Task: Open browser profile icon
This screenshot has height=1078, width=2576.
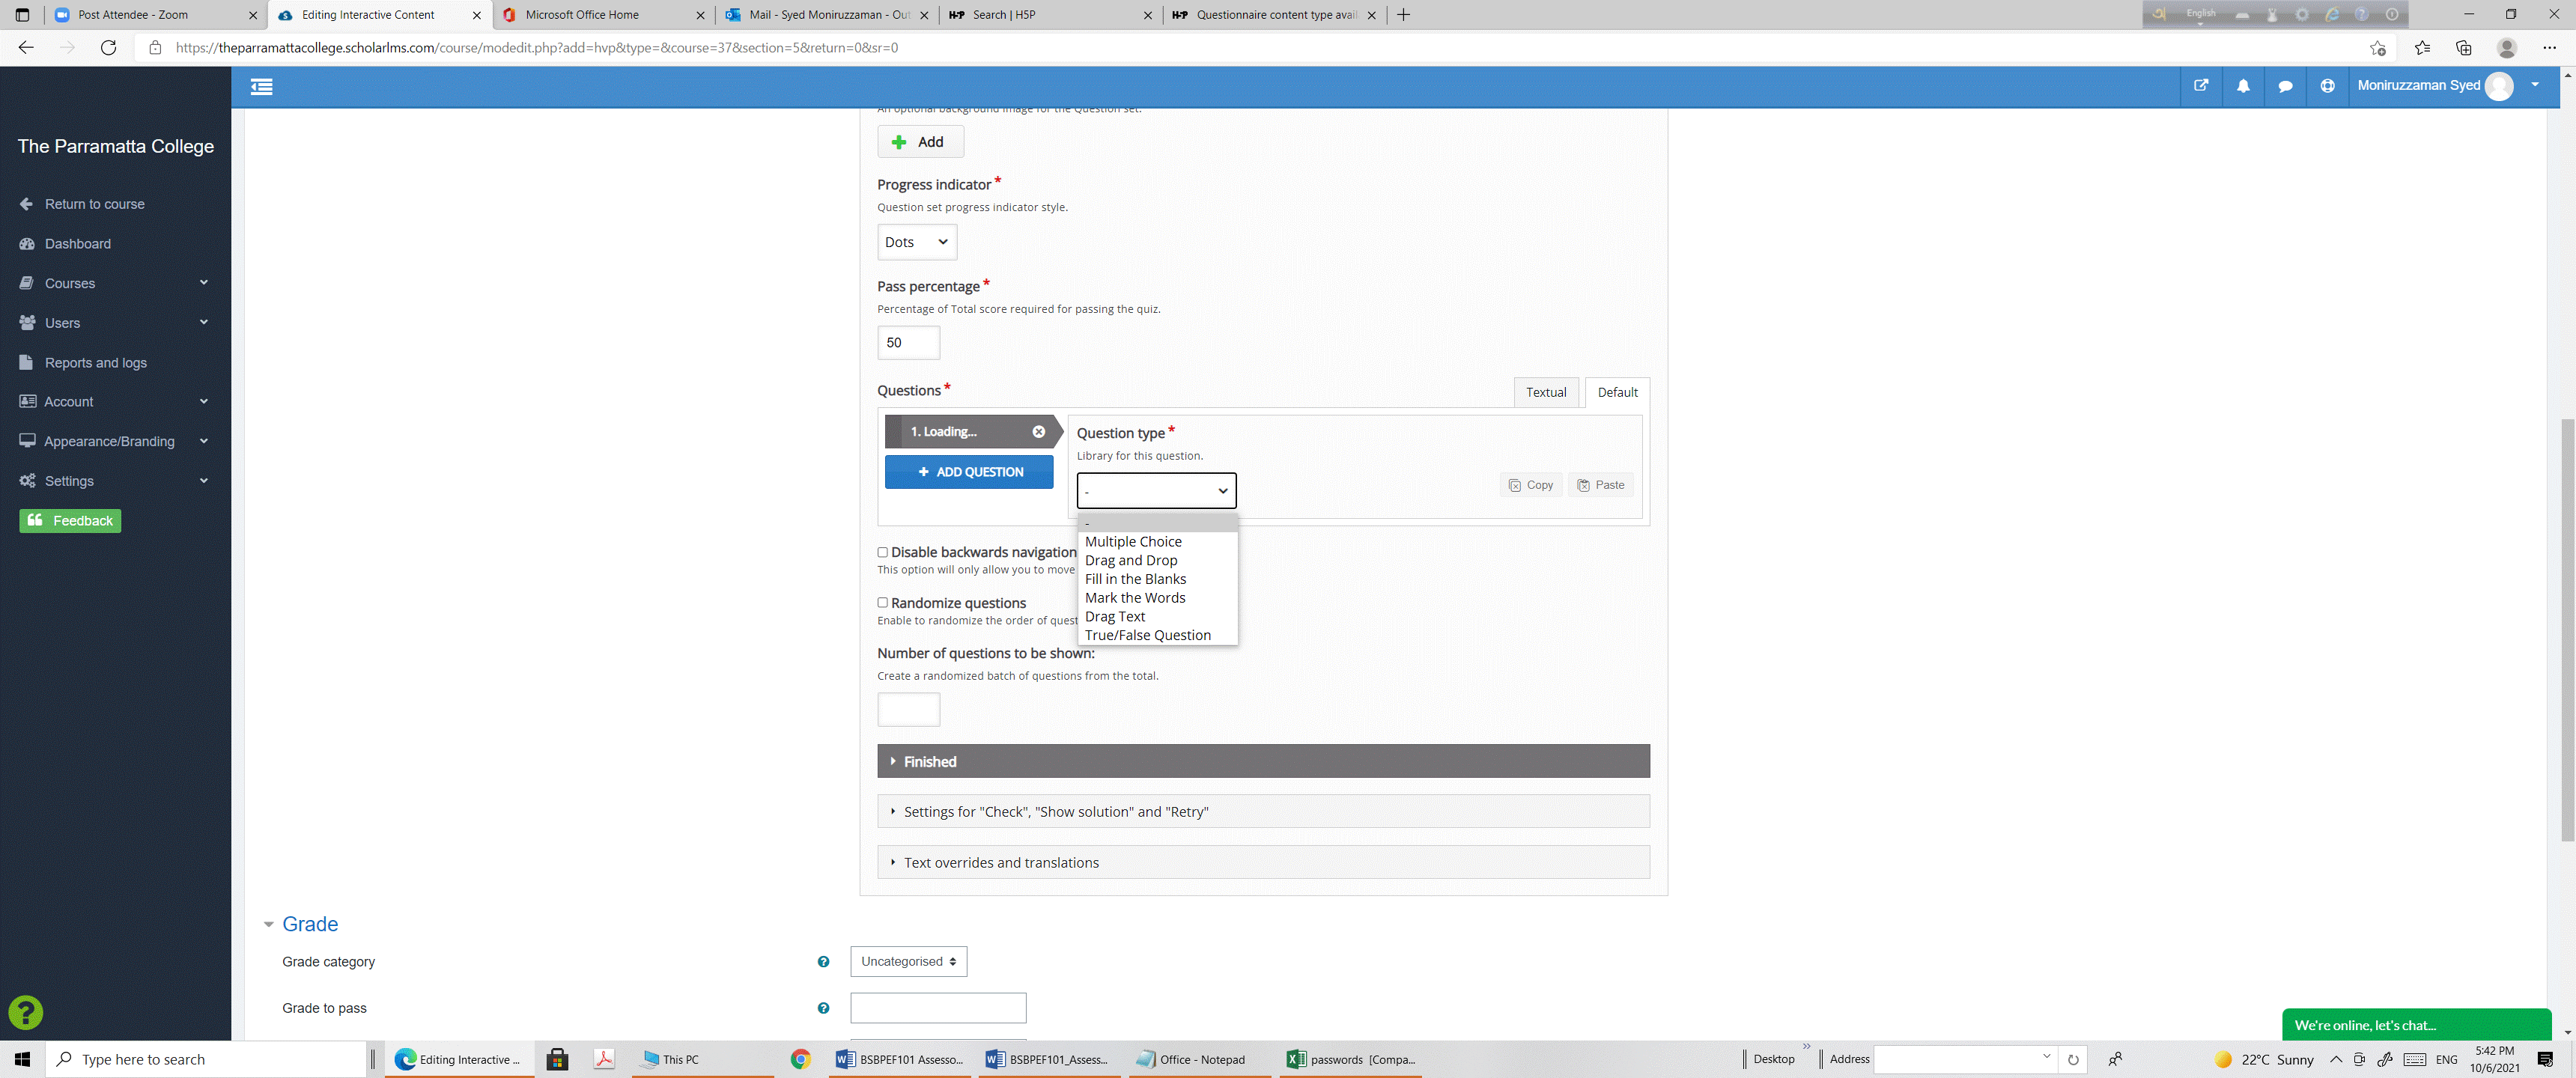Action: pos(2506,47)
